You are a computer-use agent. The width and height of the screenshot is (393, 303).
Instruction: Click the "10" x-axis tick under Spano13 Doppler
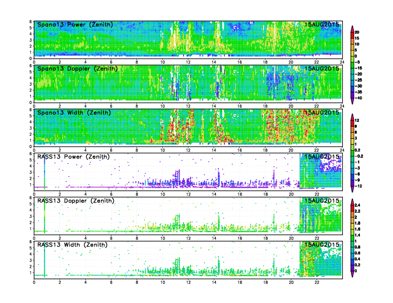click(x=163, y=106)
